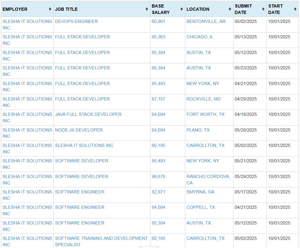Sort by Location column arrows
Image resolution: width=300 pixels, height=248 pixels.
(x=230, y=9)
